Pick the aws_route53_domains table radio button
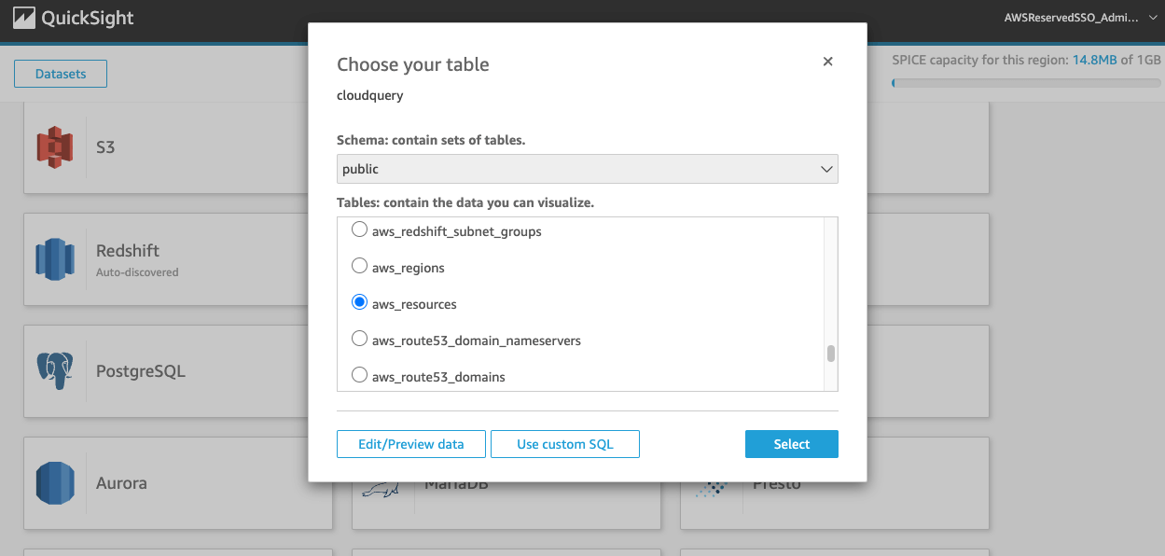The image size is (1165, 556). click(x=359, y=376)
